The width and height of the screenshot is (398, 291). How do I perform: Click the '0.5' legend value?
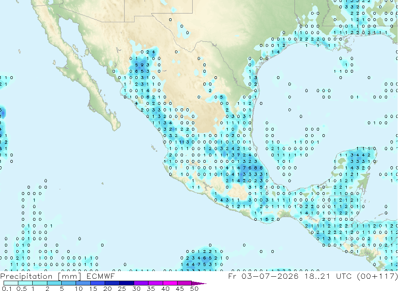[21, 289]
